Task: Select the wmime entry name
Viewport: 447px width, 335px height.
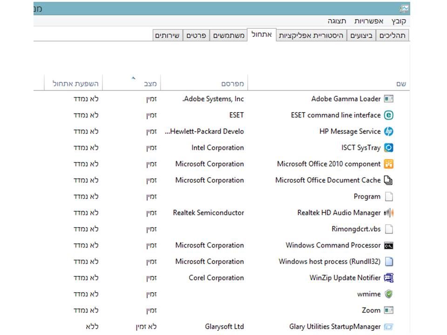Action: point(369,294)
